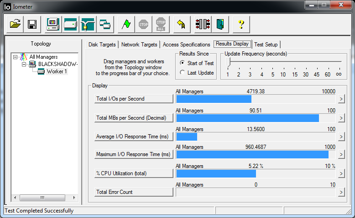The height and width of the screenshot is (218, 355).
Task: Select the Results Display tab
Action: point(232,44)
